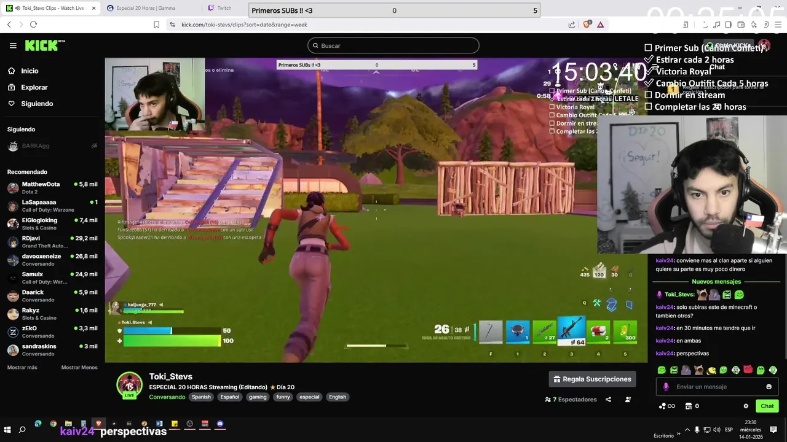787x442 pixels.
Task: Open ESP input language selector
Action: click(729, 430)
